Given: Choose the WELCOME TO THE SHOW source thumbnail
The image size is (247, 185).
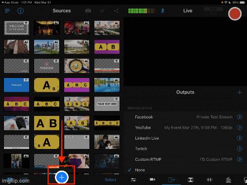Looking at the screenshot, I should [x=16, y=28].
